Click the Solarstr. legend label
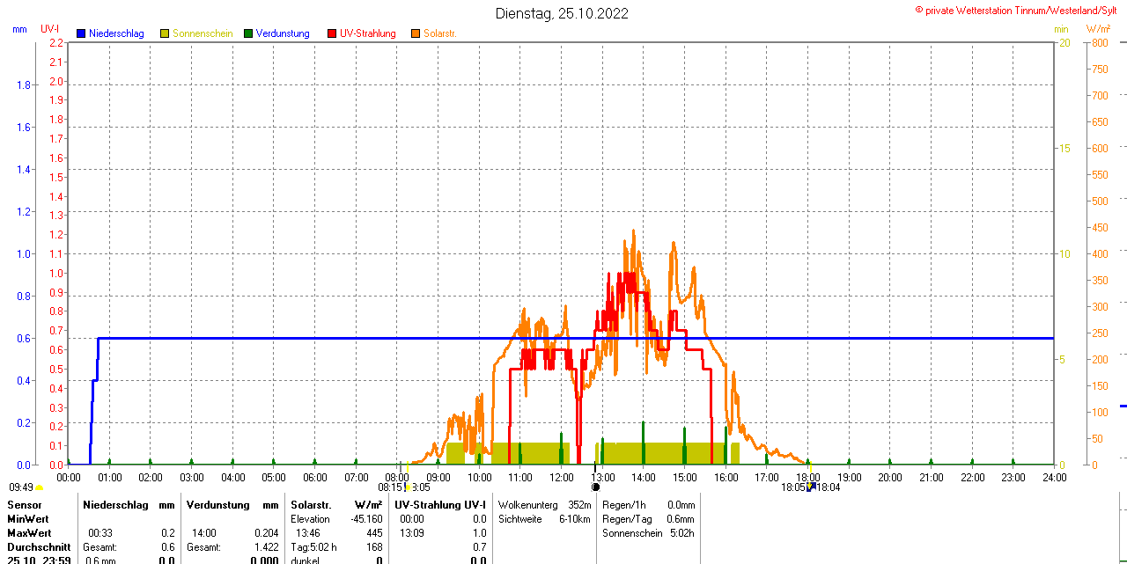 439,33
